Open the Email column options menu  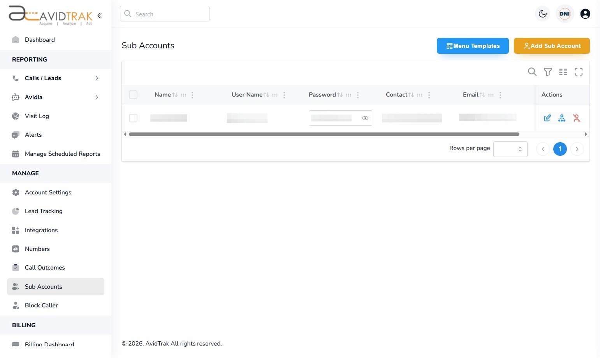click(500, 95)
